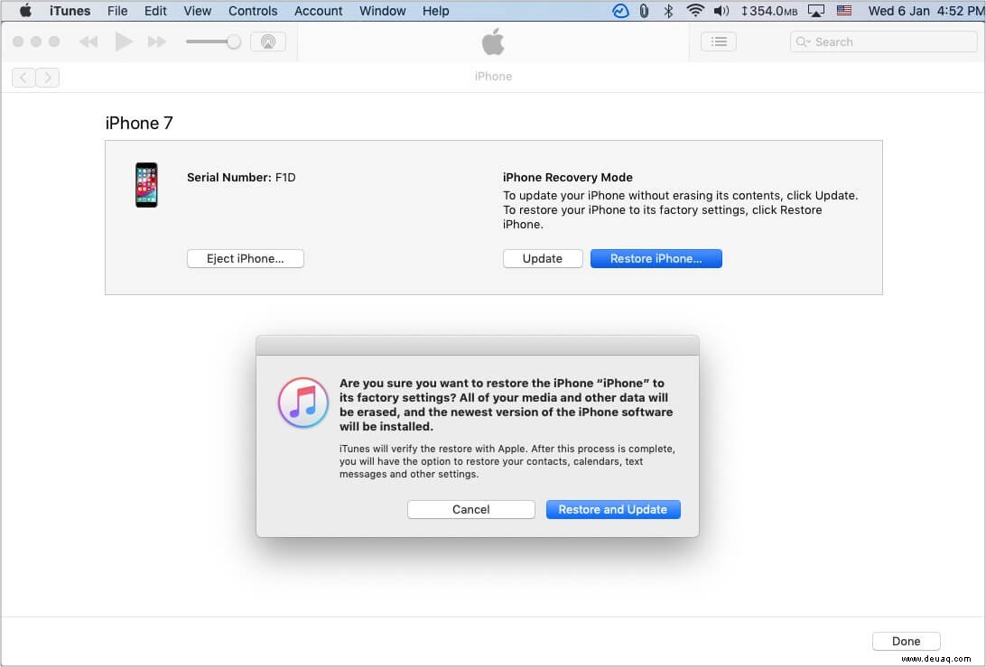Click the date and time display

[x=926, y=11]
